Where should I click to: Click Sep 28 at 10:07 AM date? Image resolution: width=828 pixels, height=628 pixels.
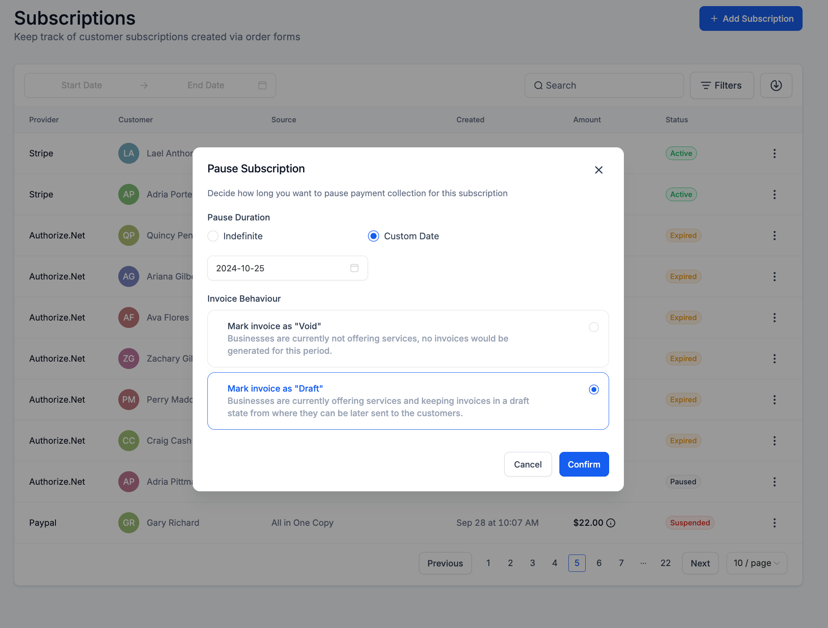click(x=497, y=523)
